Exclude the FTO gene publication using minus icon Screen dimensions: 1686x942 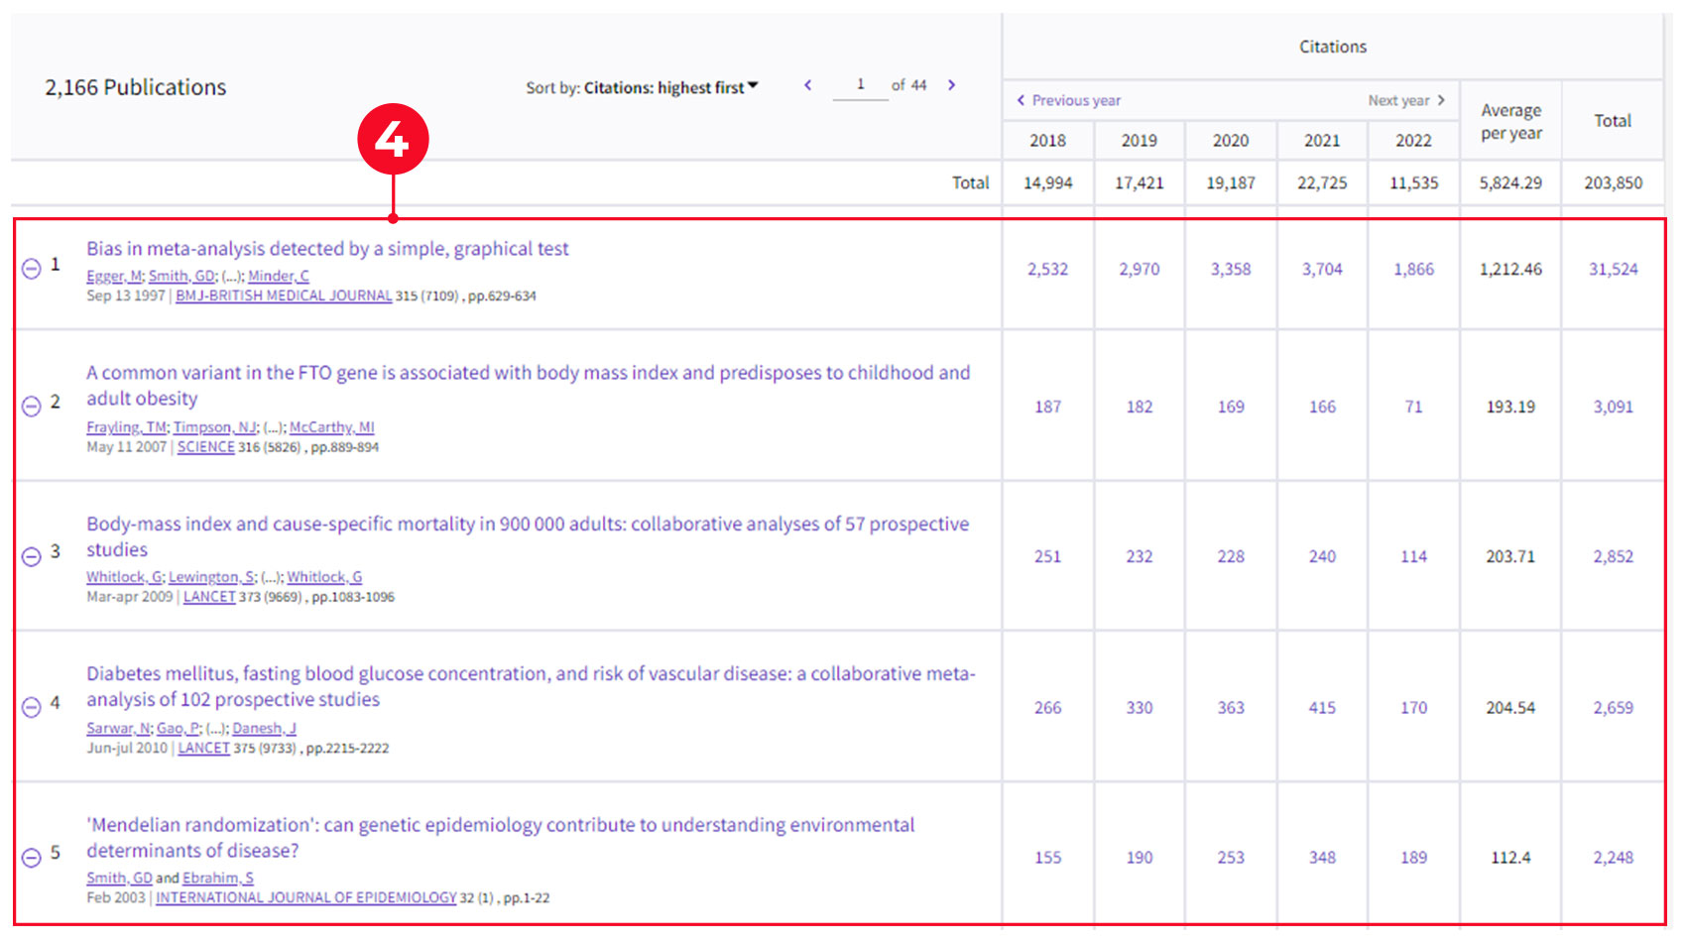coord(30,407)
